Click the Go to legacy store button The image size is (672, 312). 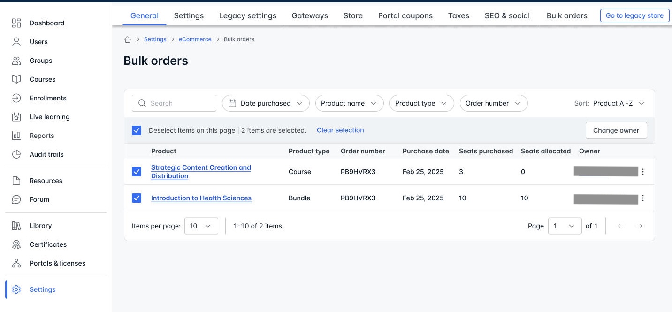pos(634,15)
